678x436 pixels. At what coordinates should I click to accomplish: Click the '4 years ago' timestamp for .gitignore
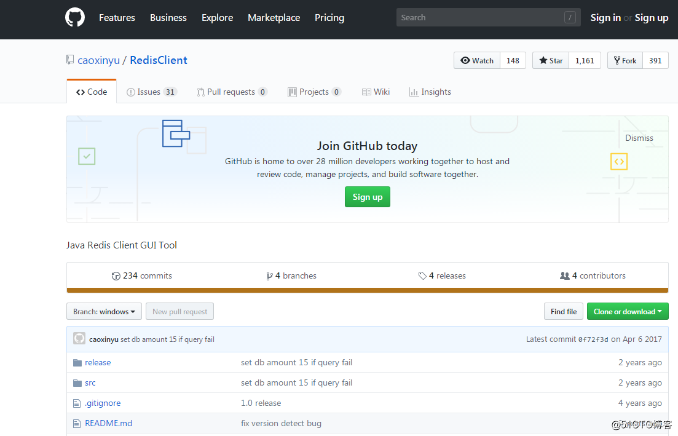pyautogui.click(x=640, y=403)
